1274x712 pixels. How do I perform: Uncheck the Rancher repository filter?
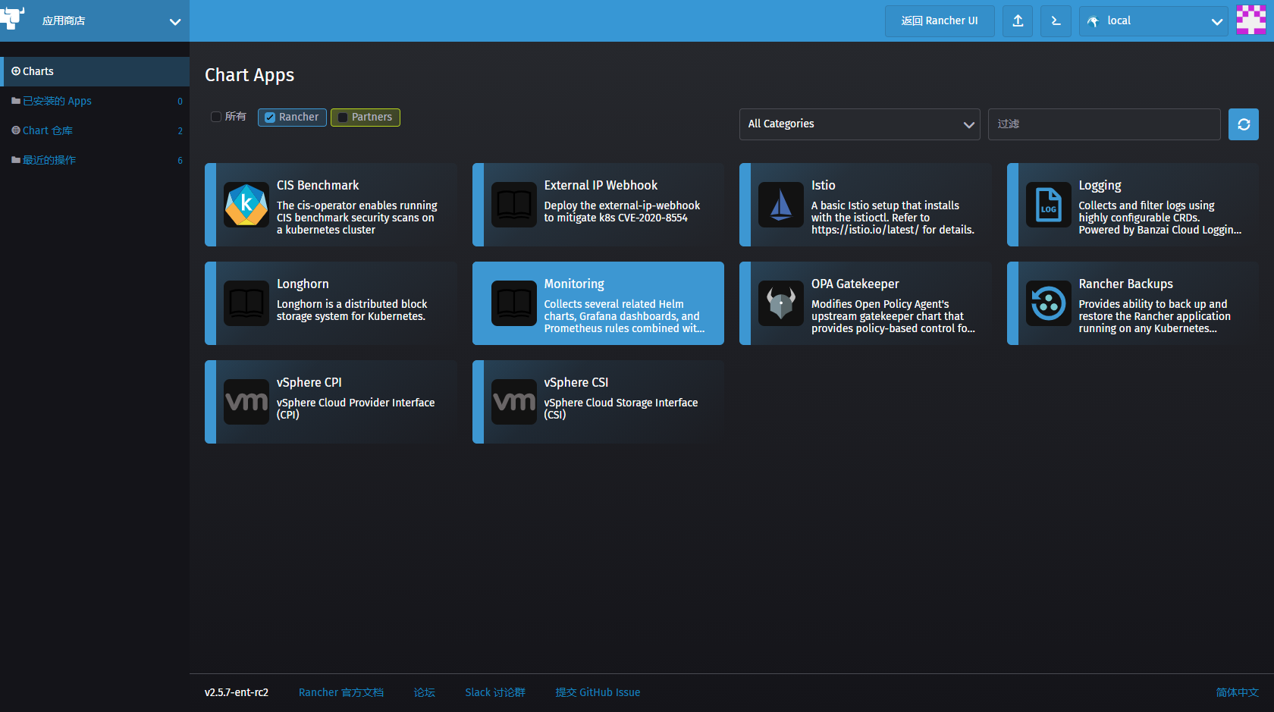[x=270, y=118]
